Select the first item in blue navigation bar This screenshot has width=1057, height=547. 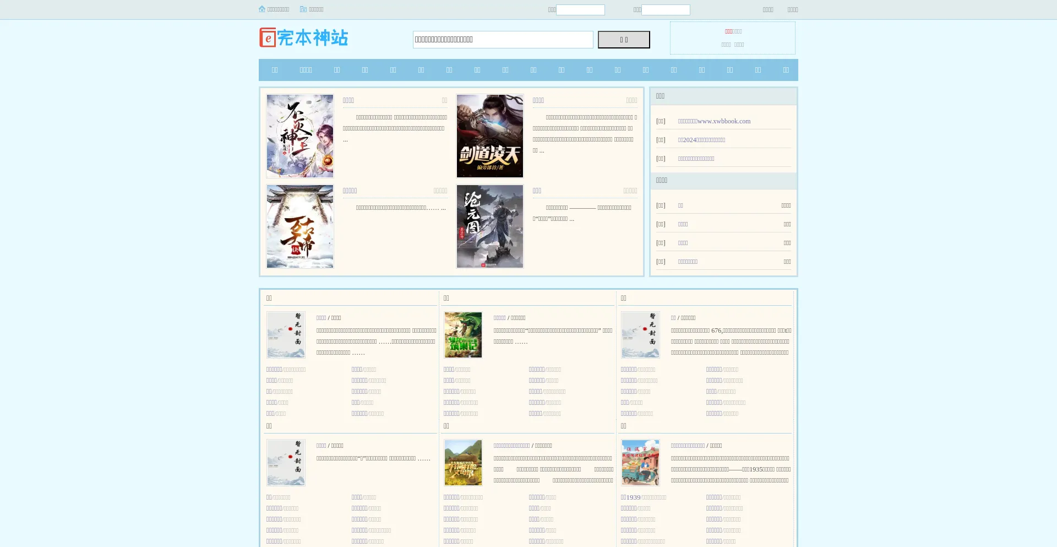tap(275, 70)
